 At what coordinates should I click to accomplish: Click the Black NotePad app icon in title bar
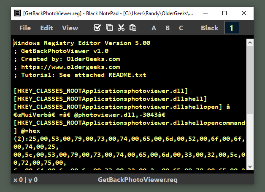coord(18,13)
